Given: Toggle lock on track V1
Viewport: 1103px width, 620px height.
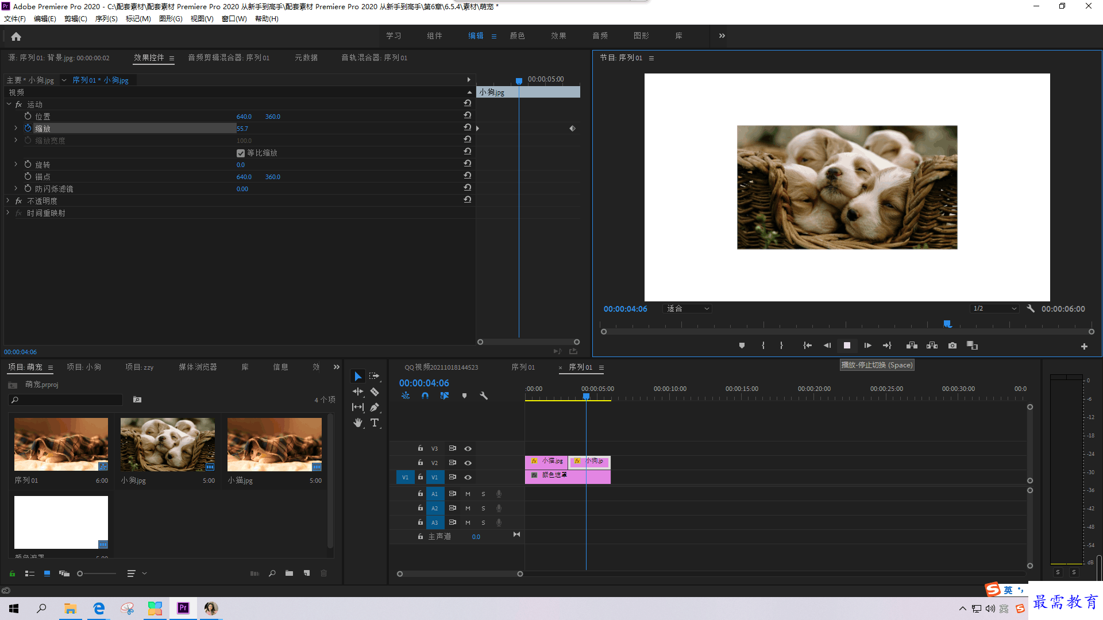Looking at the screenshot, I should [x=420, y=477].
